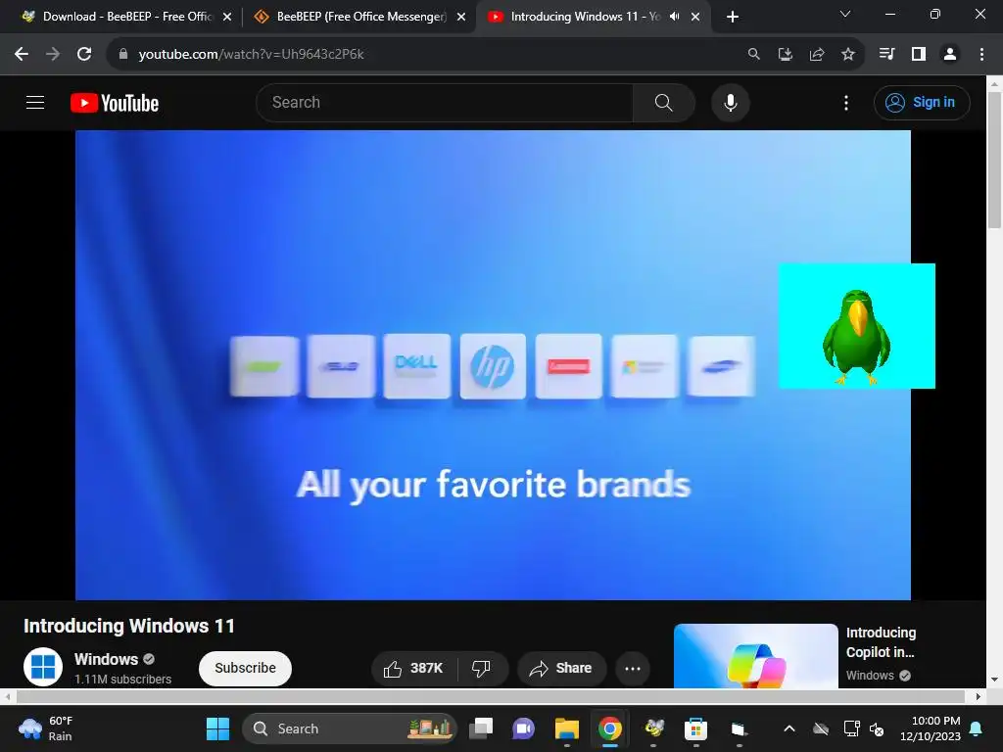Search with your voice microphone button
The height and width of the screenshot is (752, 1003).
[x=731, y=102]
